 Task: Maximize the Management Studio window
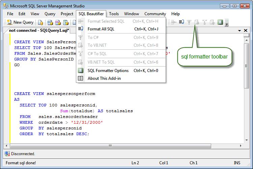tap(234, 6)
